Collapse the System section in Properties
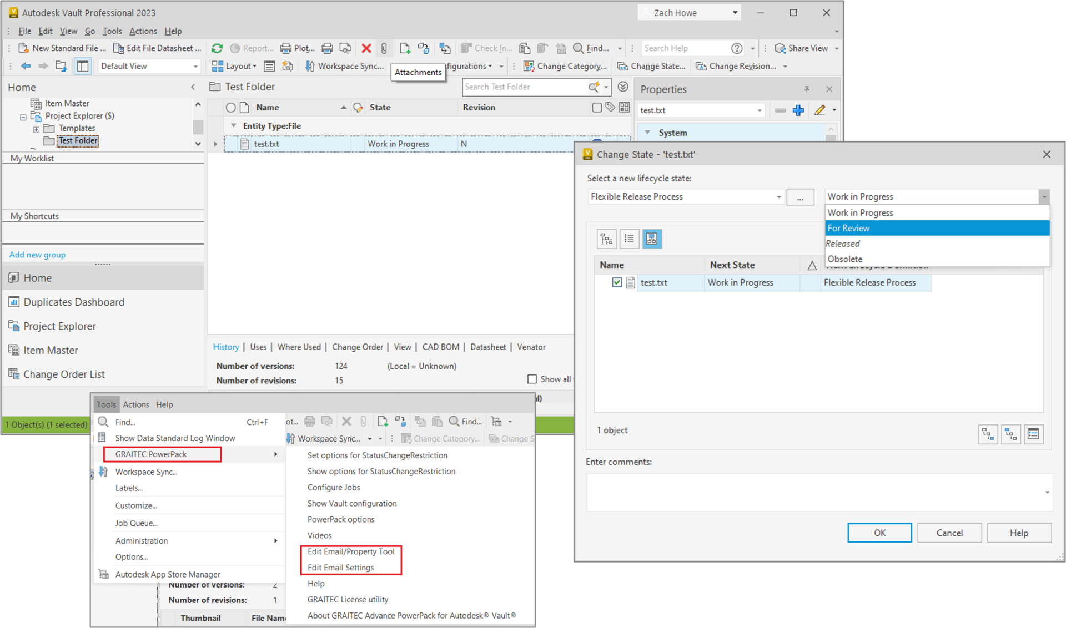Image resolution: width=1066 pixels, height=628 pixels. tap(647, 133)
